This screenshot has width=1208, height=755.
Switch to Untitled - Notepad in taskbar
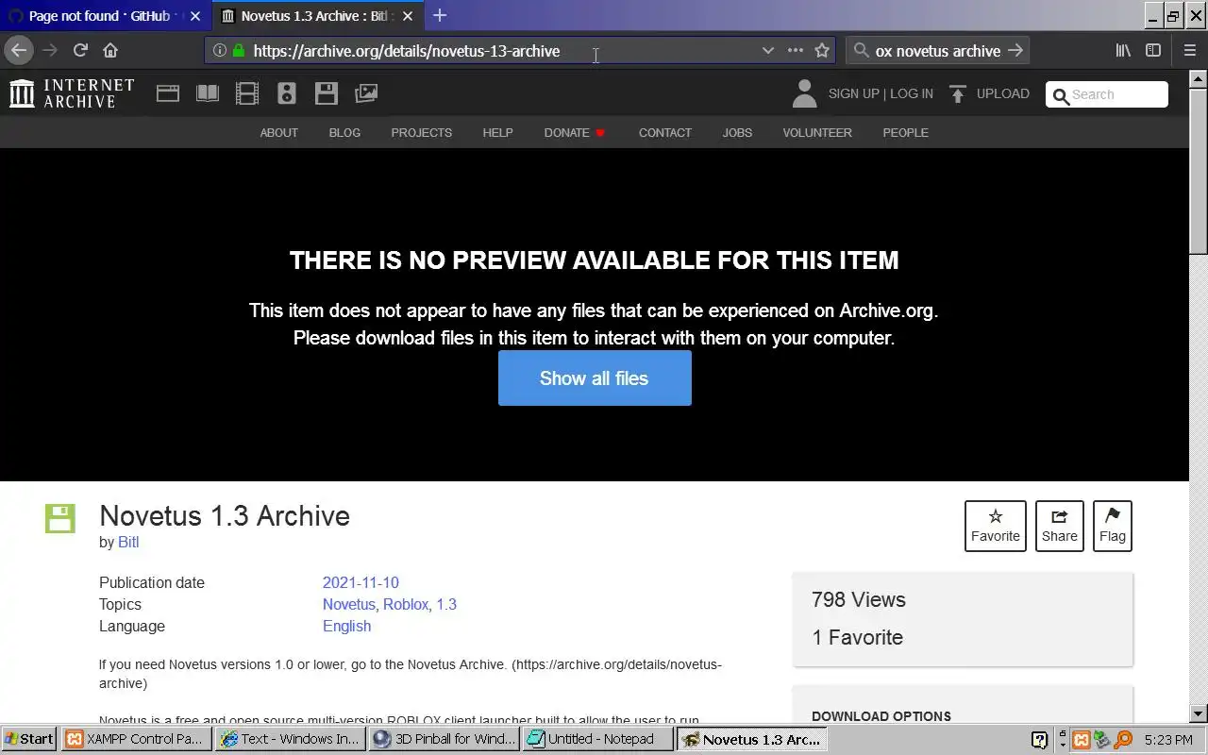(x=596, y=739)
